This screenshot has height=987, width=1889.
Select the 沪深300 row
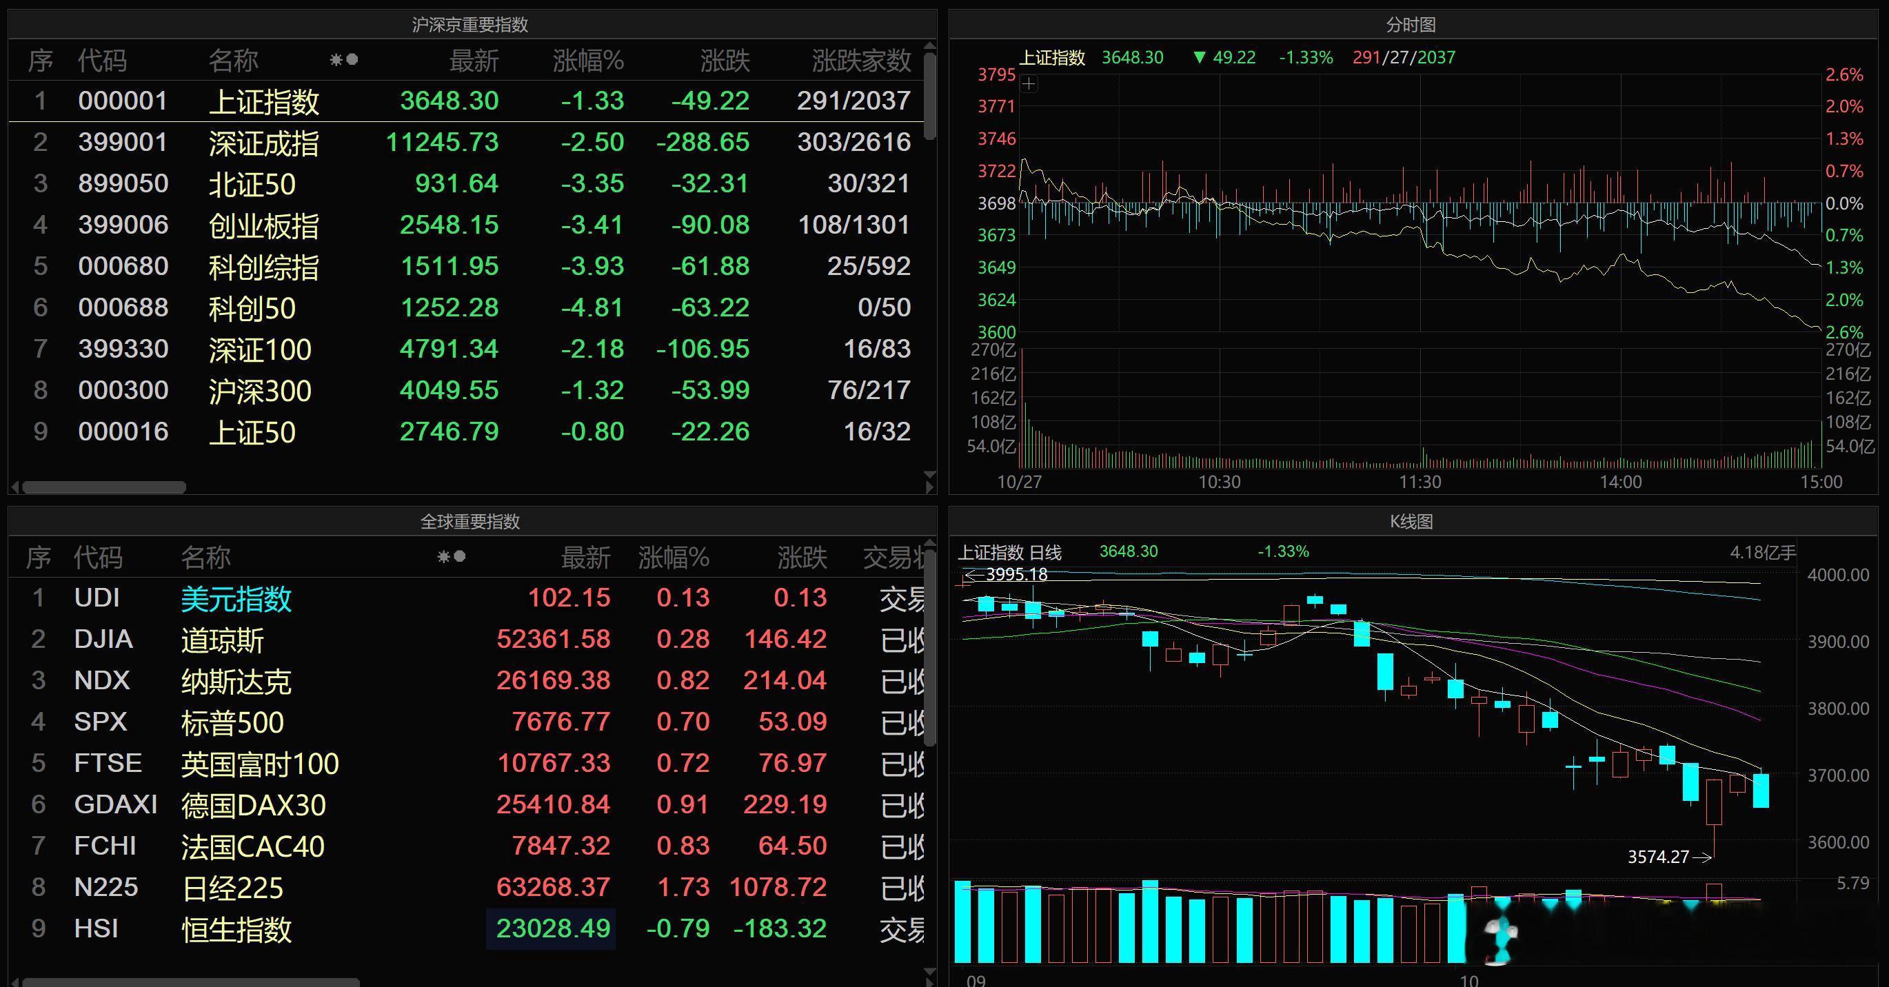click(x=465, y=390)
